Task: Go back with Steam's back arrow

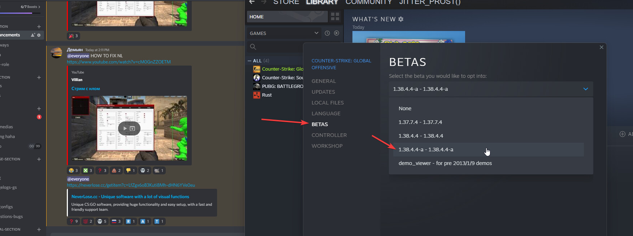Action: (x=252, y=2)
